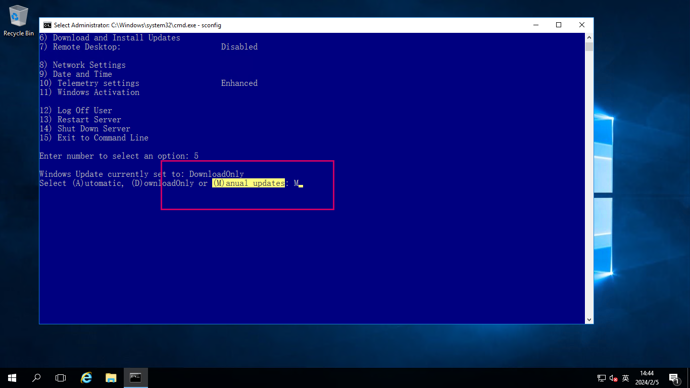Screen dimensions: 690x388
Task: Click the '8) Network Settings' line
Action: pyautogui.click(x=82, y=65)
